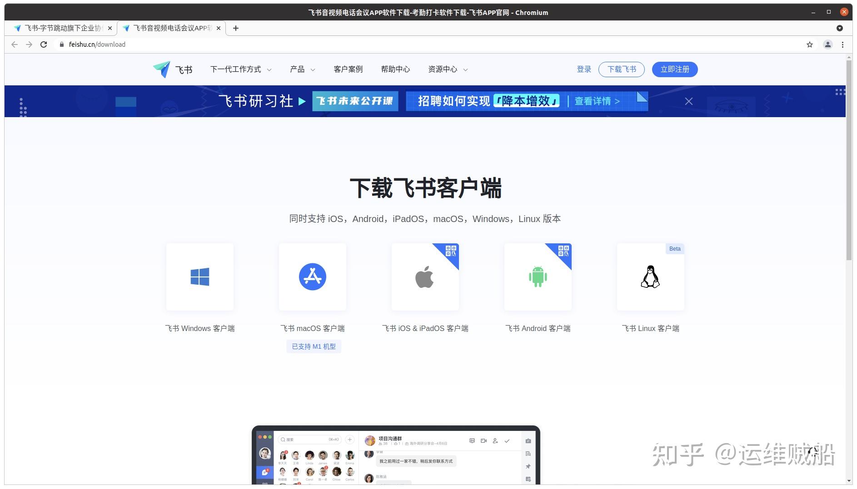Open the 客户案例 nav item
The height and width of the screenshot is (489, 857).
(x=348, y=69)
